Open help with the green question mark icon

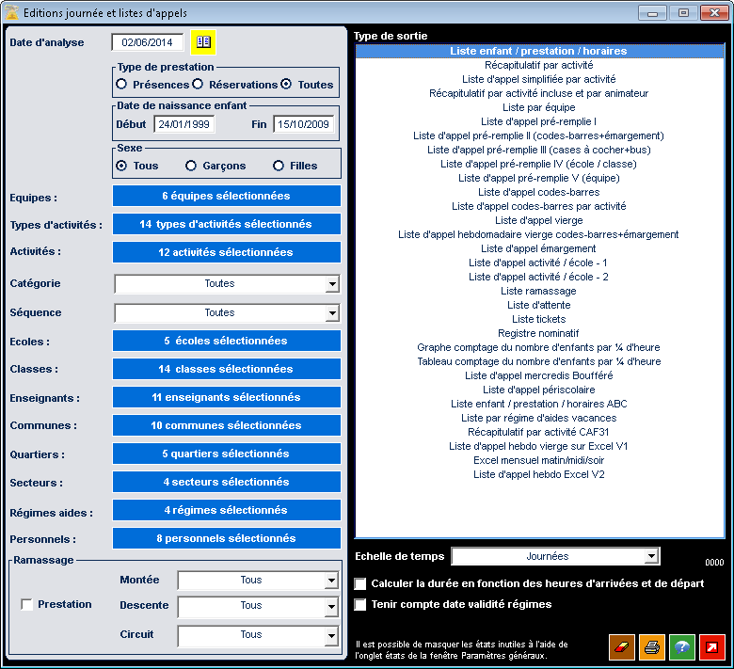[681, 646]
